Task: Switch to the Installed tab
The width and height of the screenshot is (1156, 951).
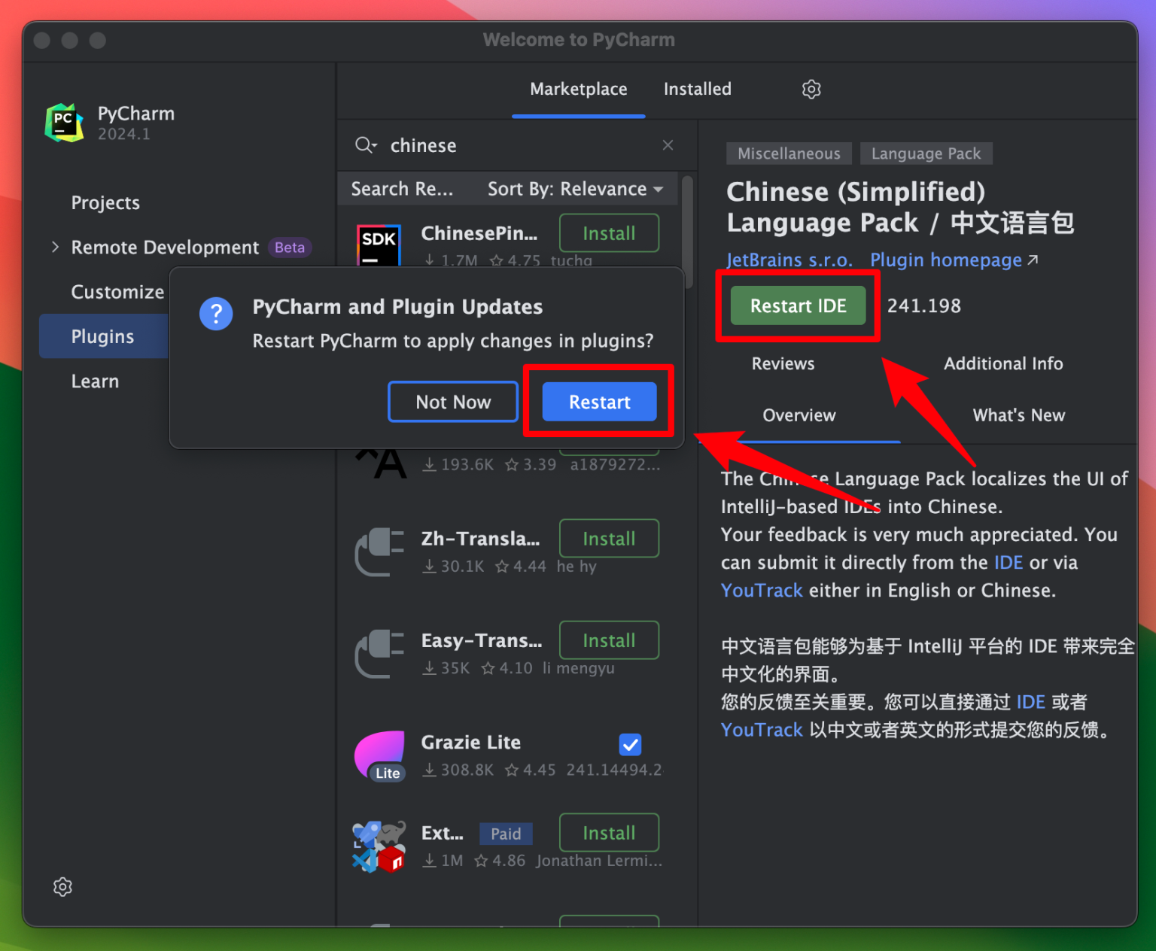Action: click(x=697, y=90)
